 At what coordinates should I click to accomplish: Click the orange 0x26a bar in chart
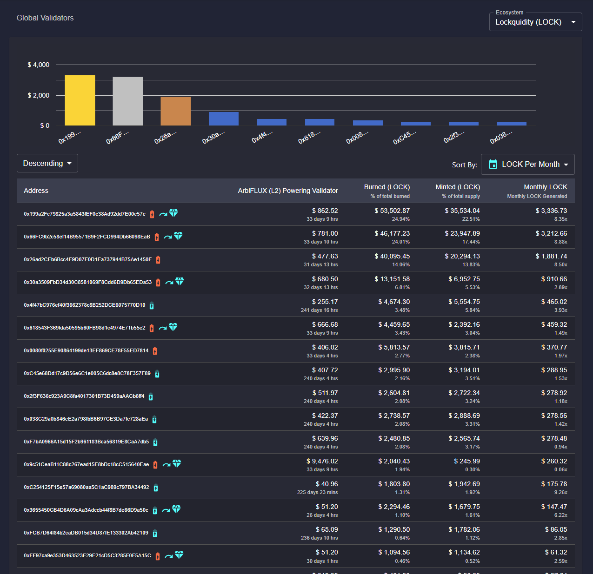pos(176,111)
